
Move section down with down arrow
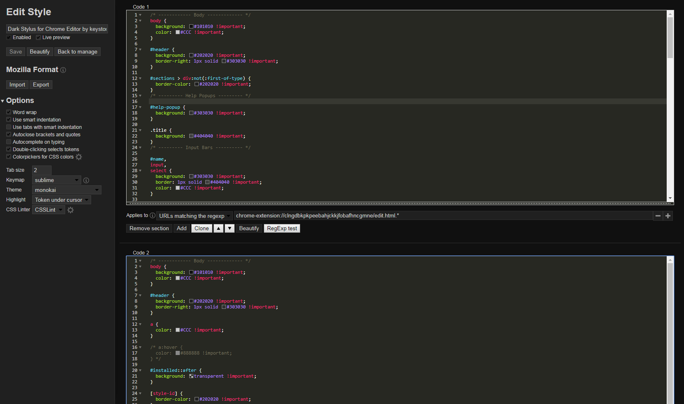pyautogui.click(x=230, y=229)
